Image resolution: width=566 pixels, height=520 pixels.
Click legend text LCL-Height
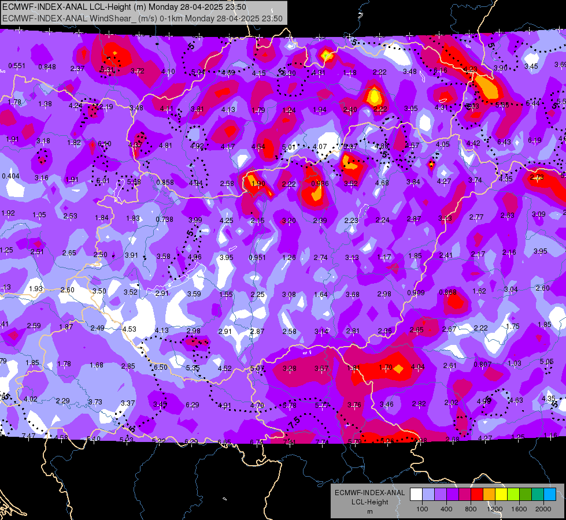[369, 502]
